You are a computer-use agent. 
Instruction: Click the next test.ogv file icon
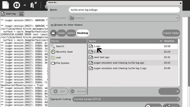click(x=91, y=57)
